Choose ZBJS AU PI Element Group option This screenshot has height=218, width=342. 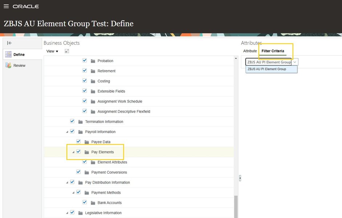[x=267, y=69]
